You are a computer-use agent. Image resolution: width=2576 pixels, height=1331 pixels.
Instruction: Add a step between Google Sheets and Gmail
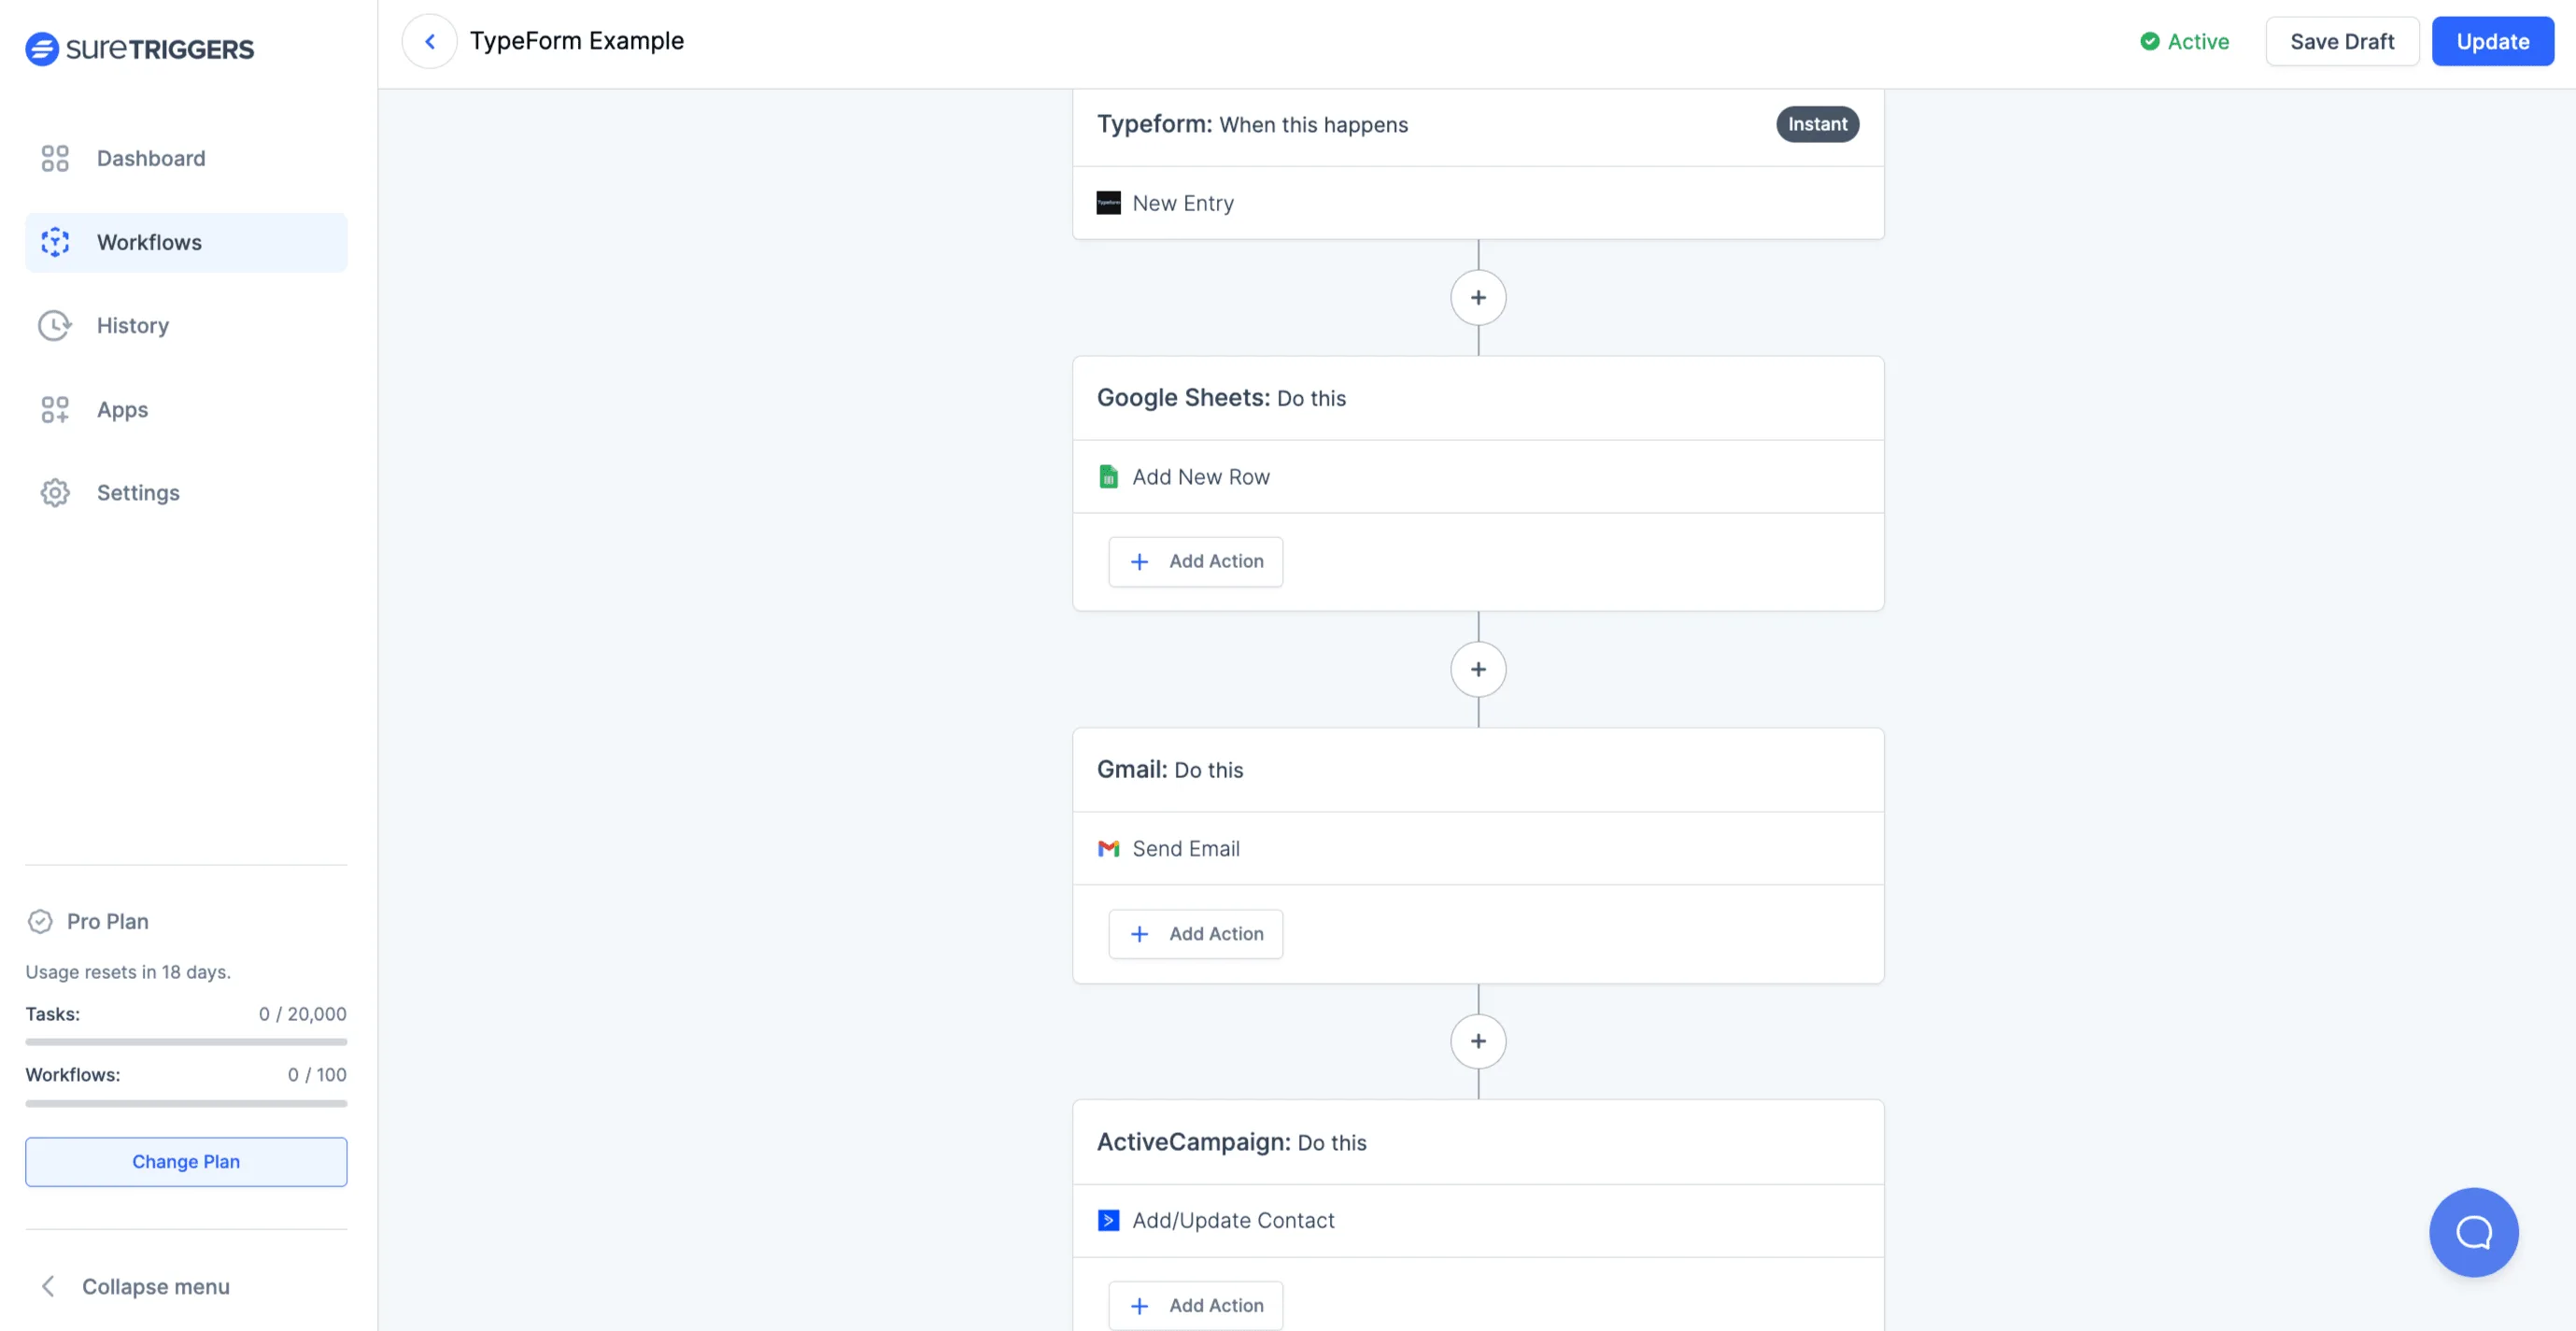click(1478, 669)
